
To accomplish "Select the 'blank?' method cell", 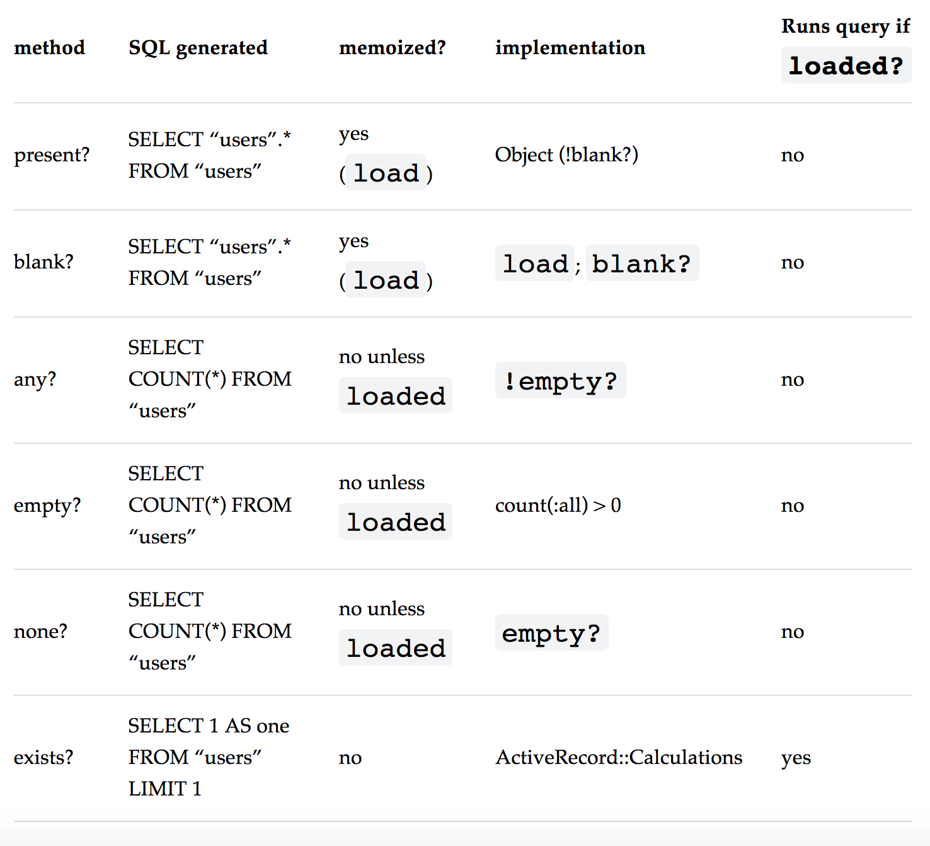I will tap(43, 262).
